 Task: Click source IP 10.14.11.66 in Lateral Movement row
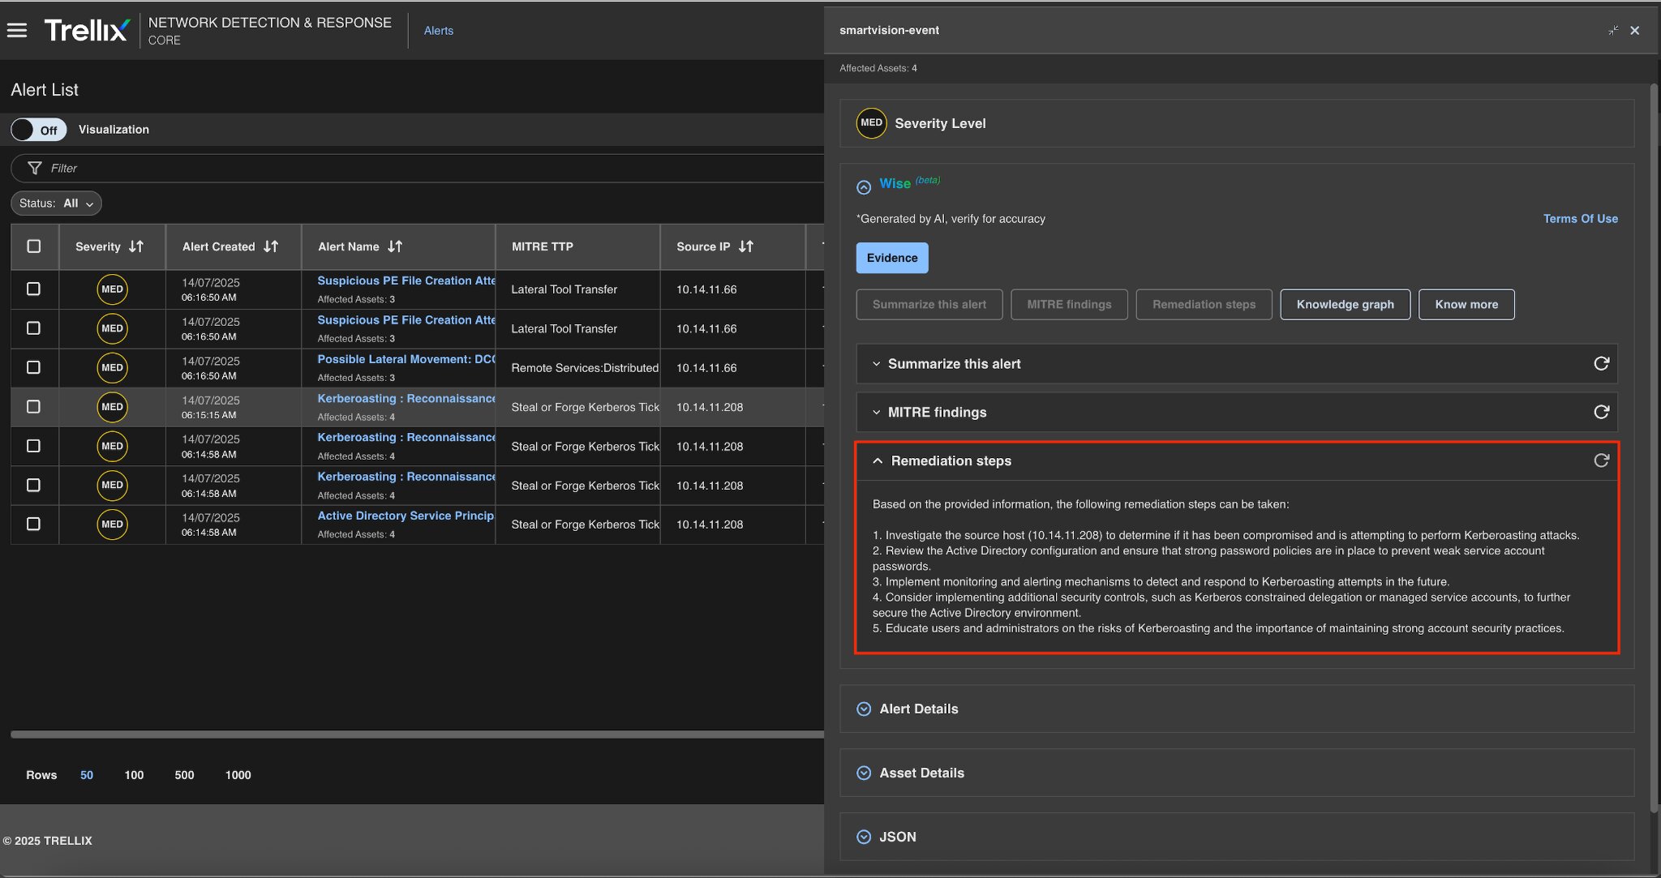coord(706,368)
